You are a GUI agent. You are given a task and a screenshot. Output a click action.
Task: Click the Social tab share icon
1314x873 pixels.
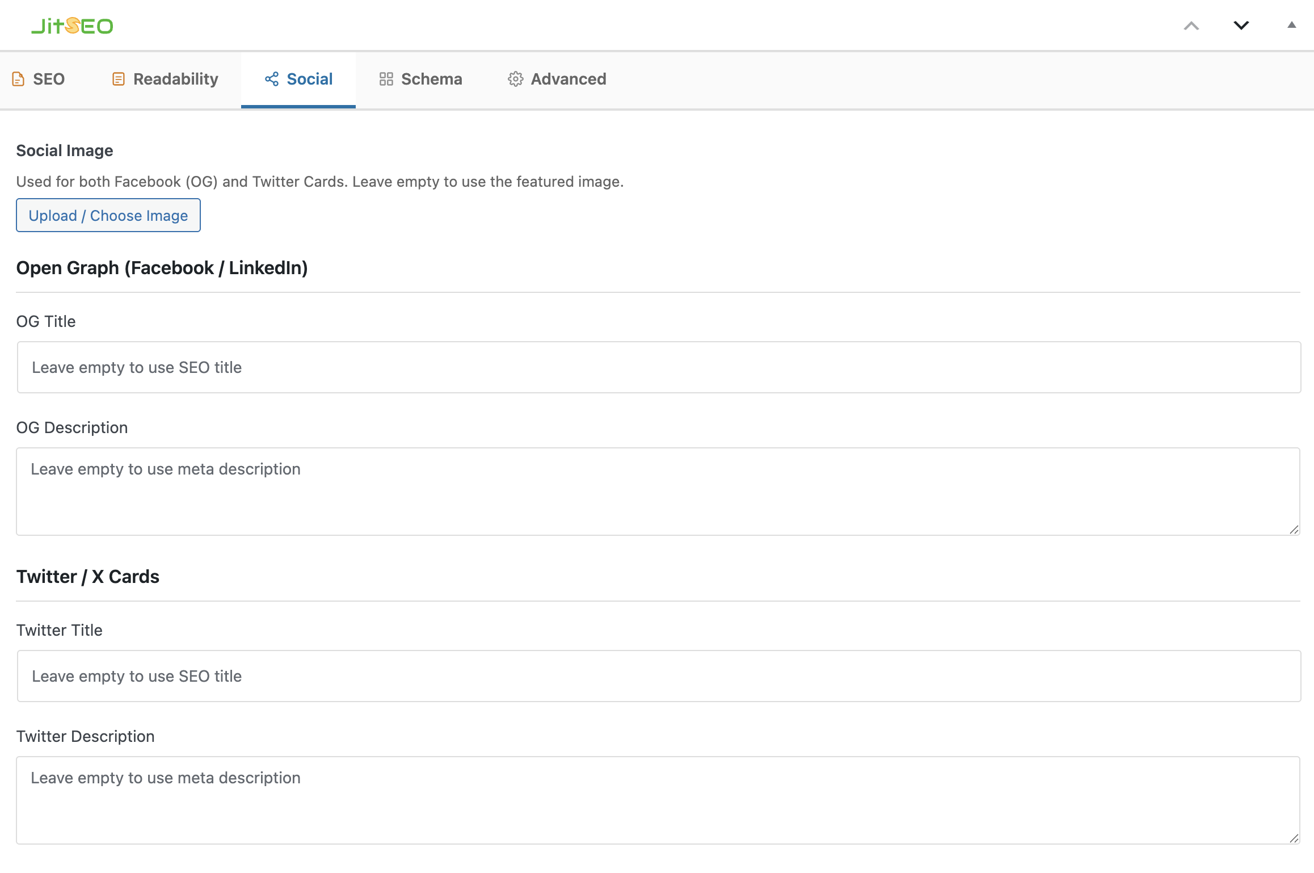point(272,79)
